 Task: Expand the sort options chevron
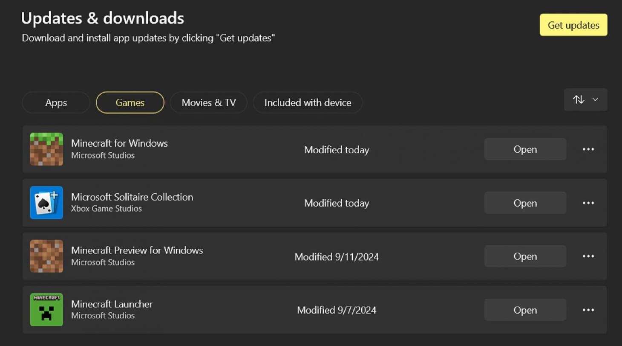click(x=595, y=99)
